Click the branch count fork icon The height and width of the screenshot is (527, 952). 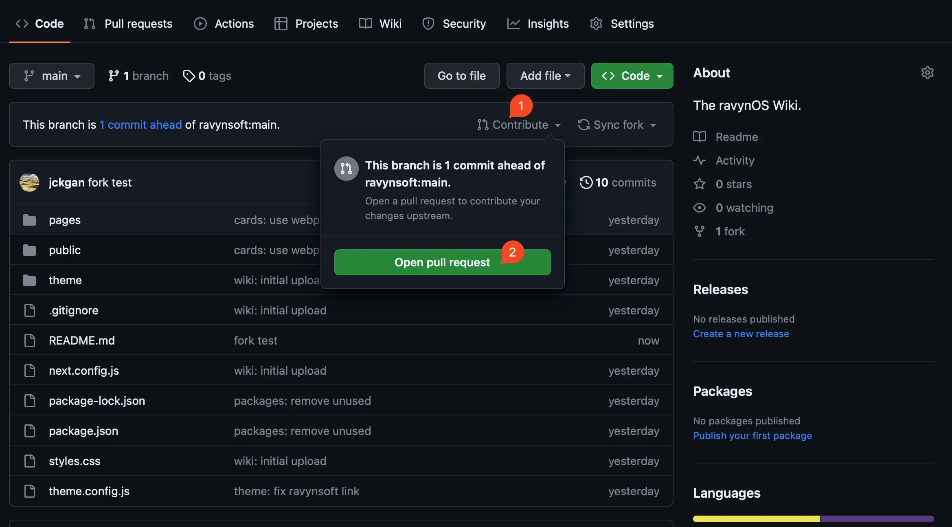pos(114,76)
